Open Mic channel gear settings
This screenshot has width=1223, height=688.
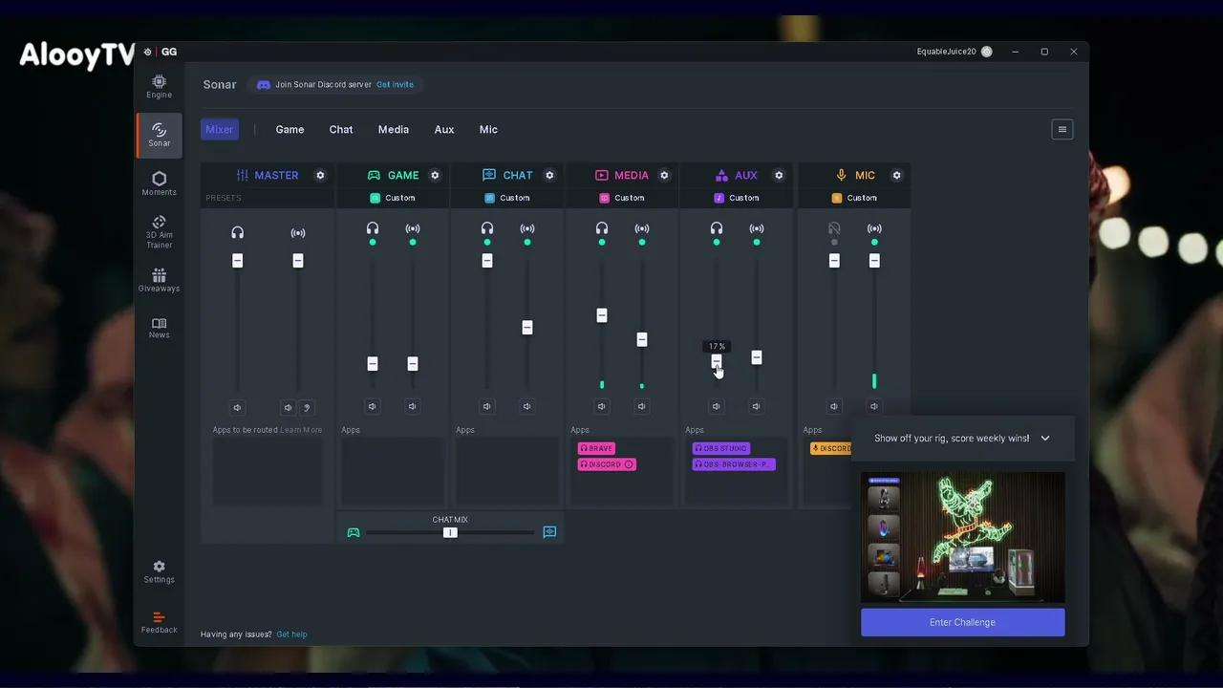point(896,175)
